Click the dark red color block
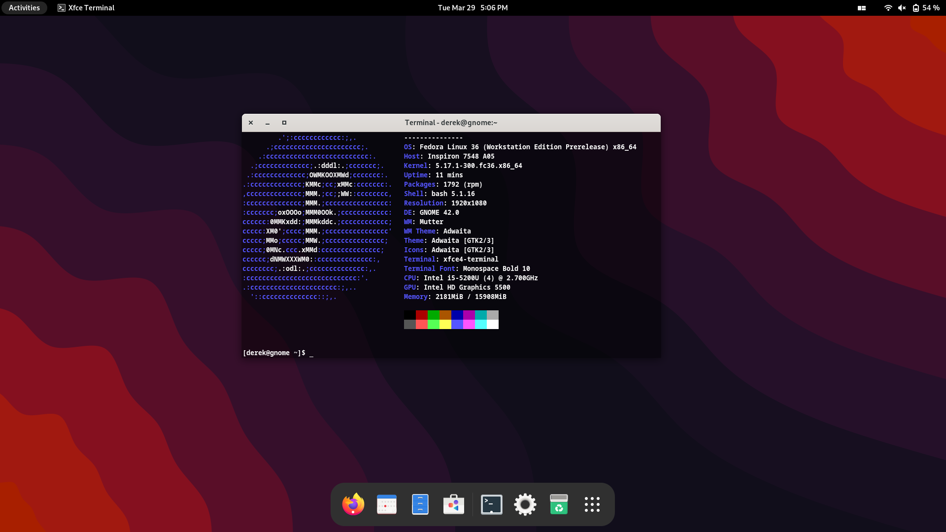The image size is (946, 532). (x=422, y=315)
